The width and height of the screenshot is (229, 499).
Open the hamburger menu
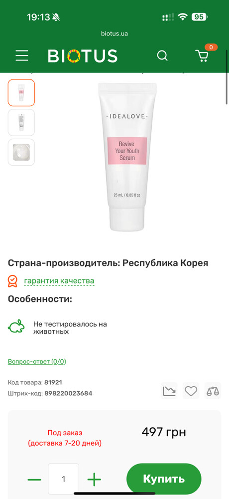[x=22, y=56]
